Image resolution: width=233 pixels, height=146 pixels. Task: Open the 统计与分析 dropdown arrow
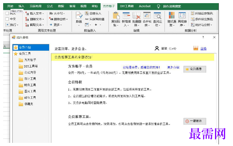click(x=211, y=25)
